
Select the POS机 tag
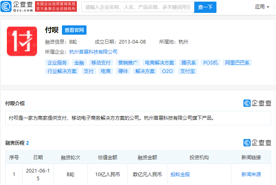(210, 62)
